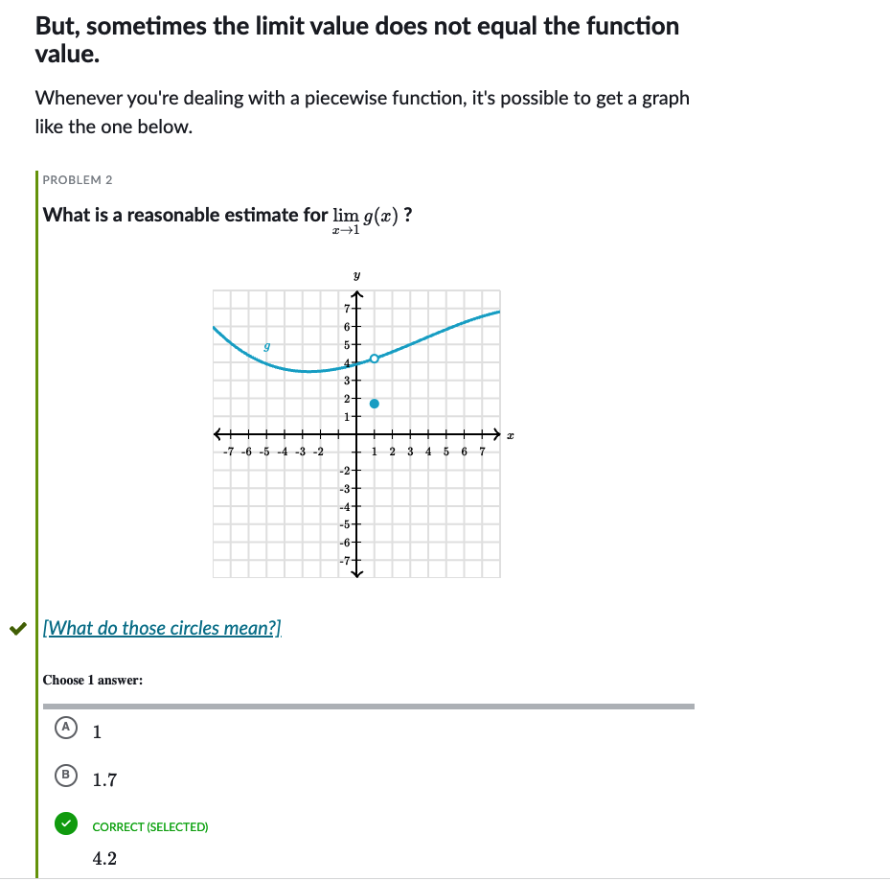Click the 'x' axis label on graph
This screenshot has width=890, height=881.
[x=512, y=436]
